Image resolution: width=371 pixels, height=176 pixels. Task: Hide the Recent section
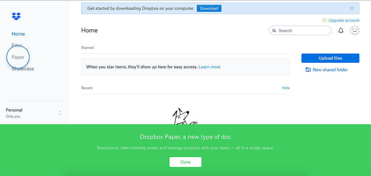point(286,88)
